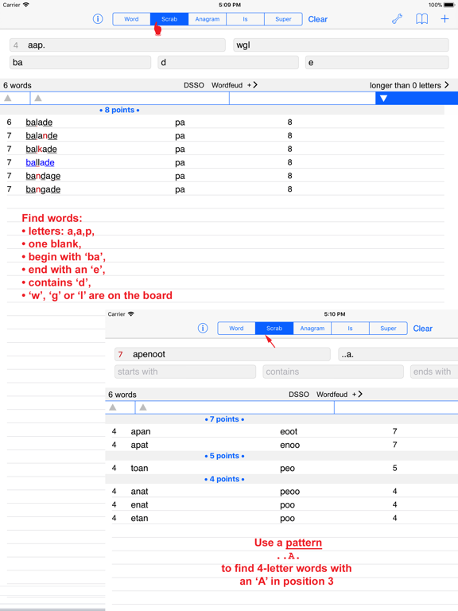Focus the board letters field 'wgl'

[x=341, y=45]
